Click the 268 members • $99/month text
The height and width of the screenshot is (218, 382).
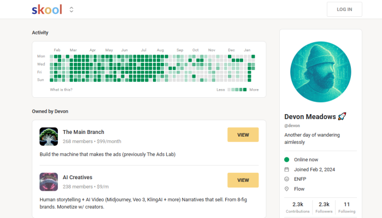pyautogui.click(x=92, y=142)
